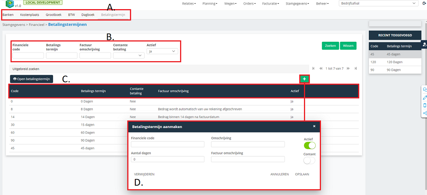This screenshot has height=195, width=427.
Task: Click the Aantal dagen input field
Action: point(167,160)
